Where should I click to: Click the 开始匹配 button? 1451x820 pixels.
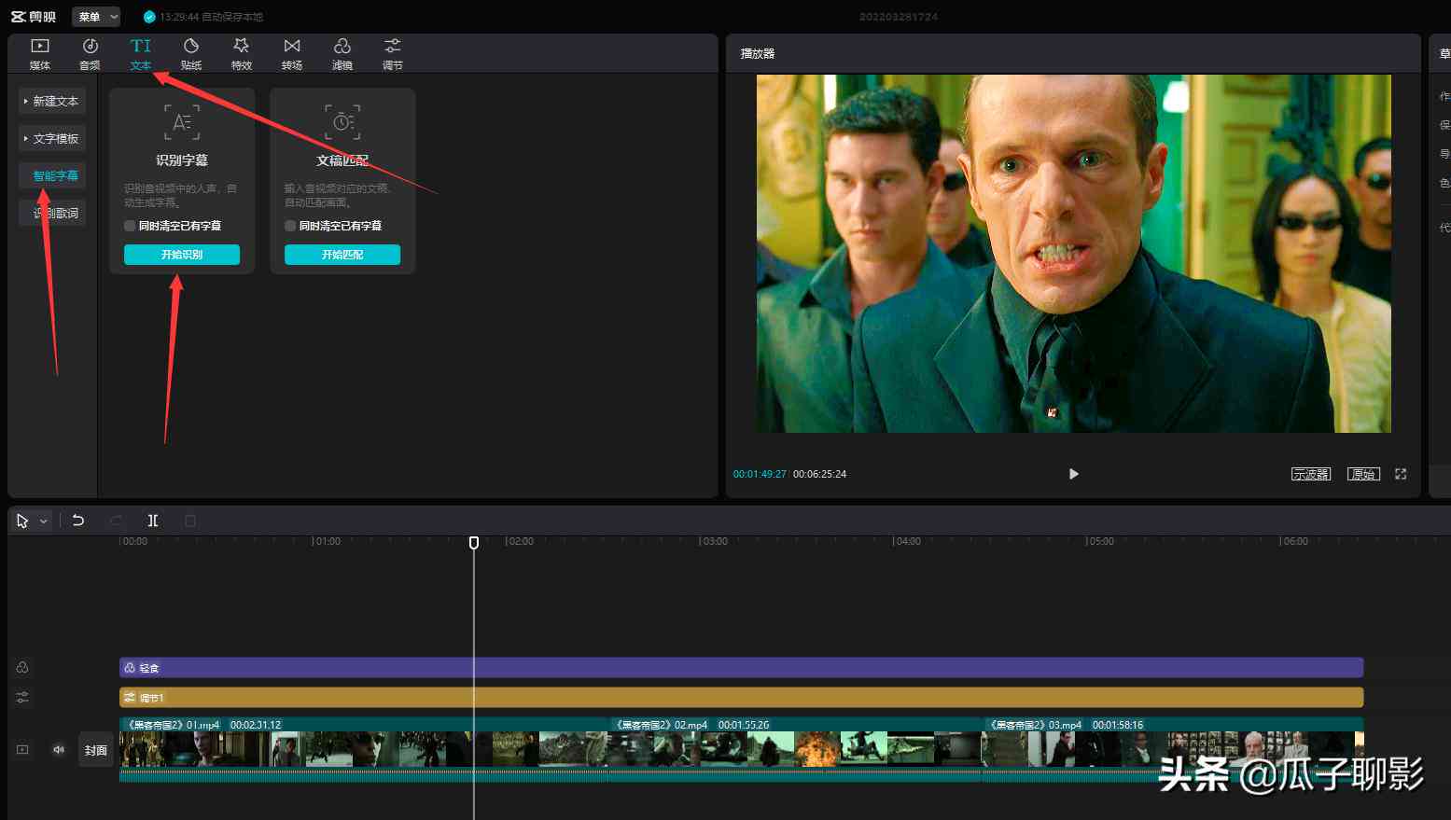342,255
